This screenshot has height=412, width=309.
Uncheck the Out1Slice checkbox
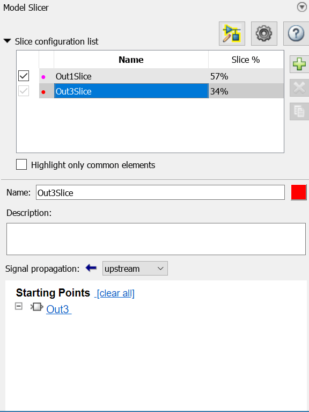pos(24,76)
